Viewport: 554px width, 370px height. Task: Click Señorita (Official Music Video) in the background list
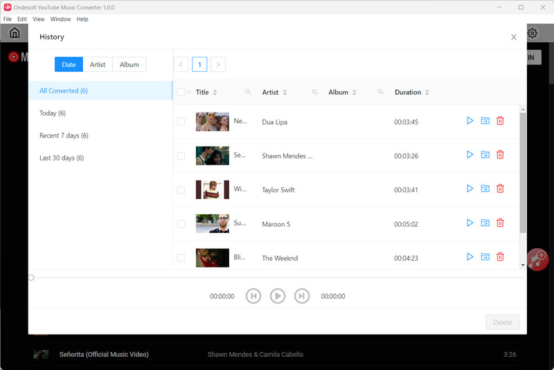[x=104, y=355]
